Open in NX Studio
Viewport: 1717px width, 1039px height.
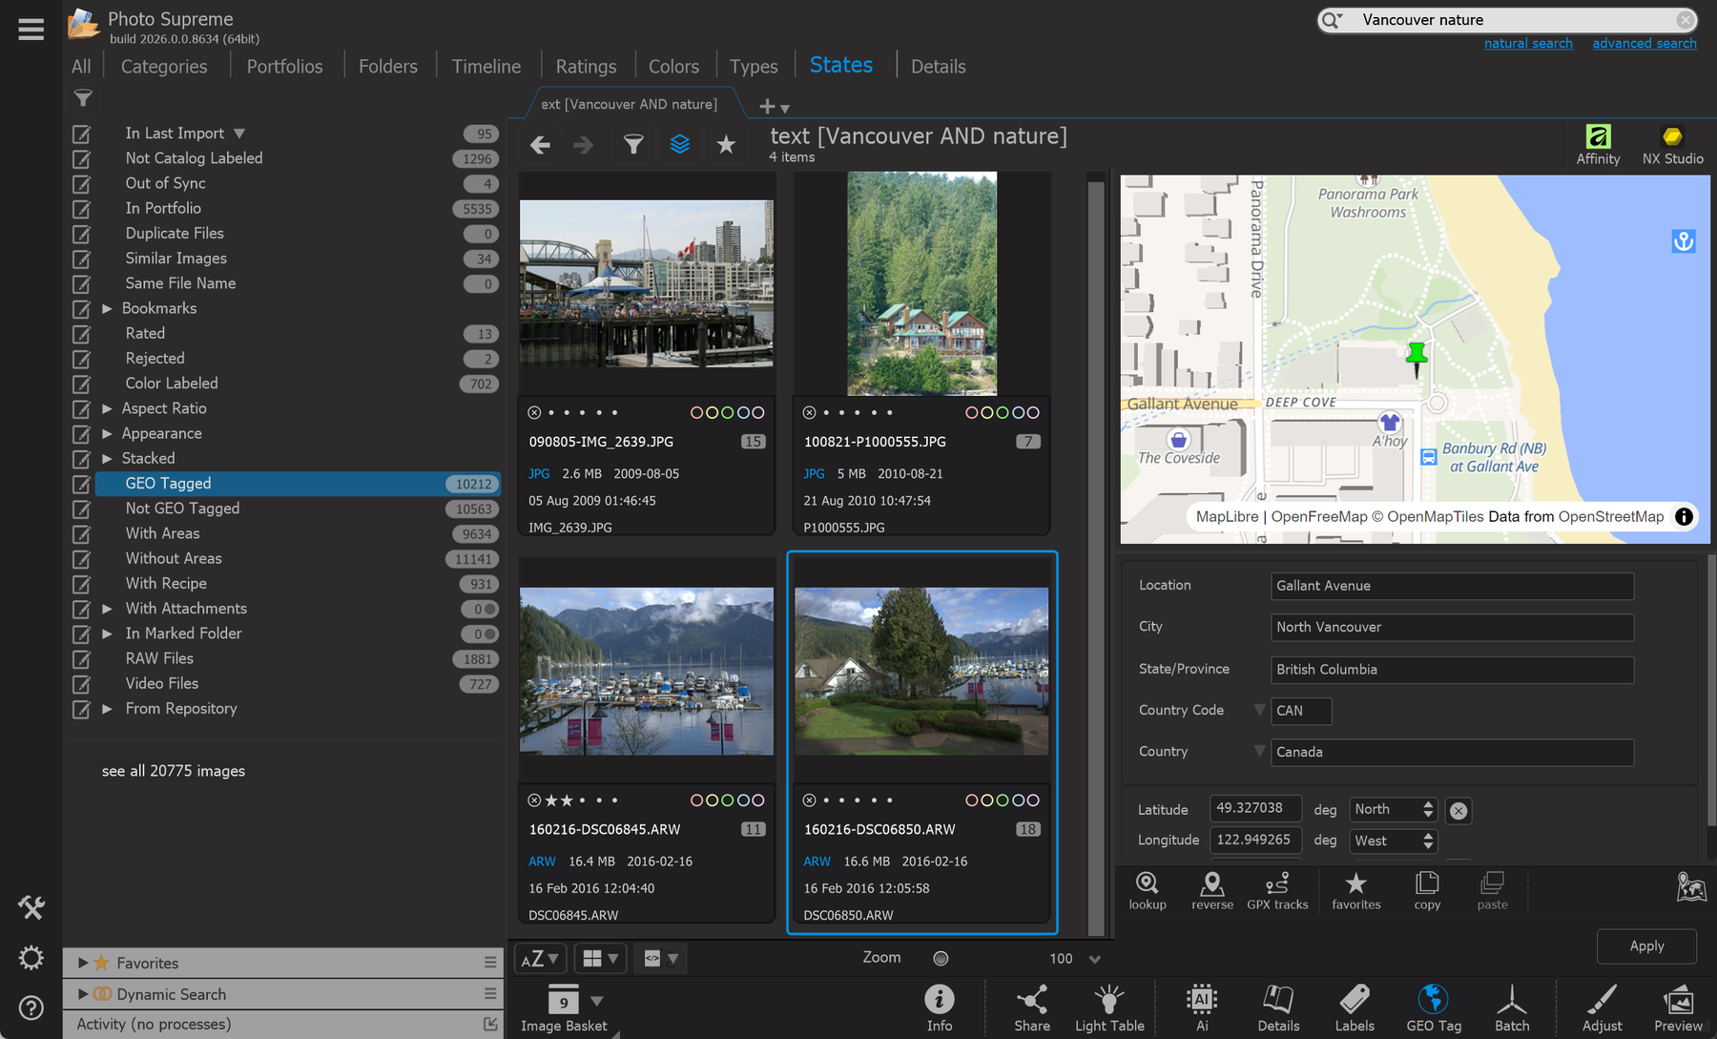coord(1672,145)
